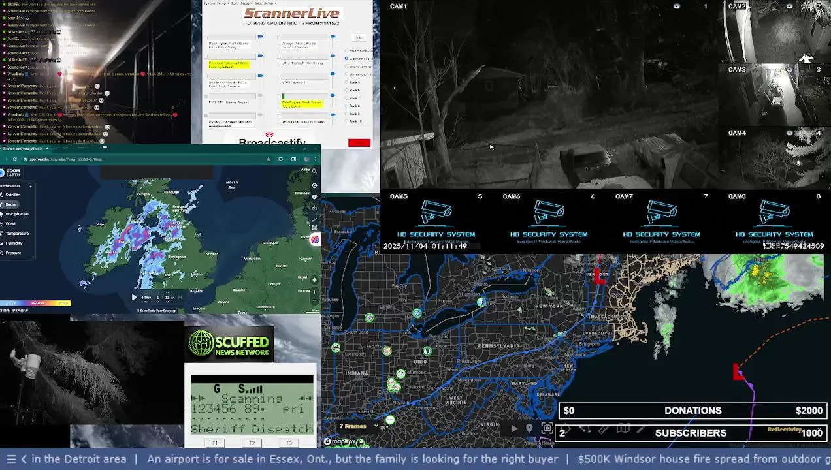
Task: Switch to Temperature map in Zoom Earth
Action: 17,233
